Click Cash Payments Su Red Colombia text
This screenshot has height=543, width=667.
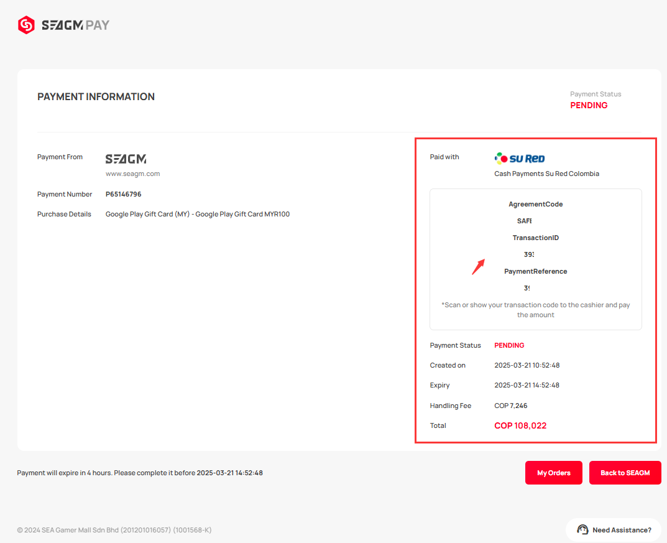coord(546,174)
